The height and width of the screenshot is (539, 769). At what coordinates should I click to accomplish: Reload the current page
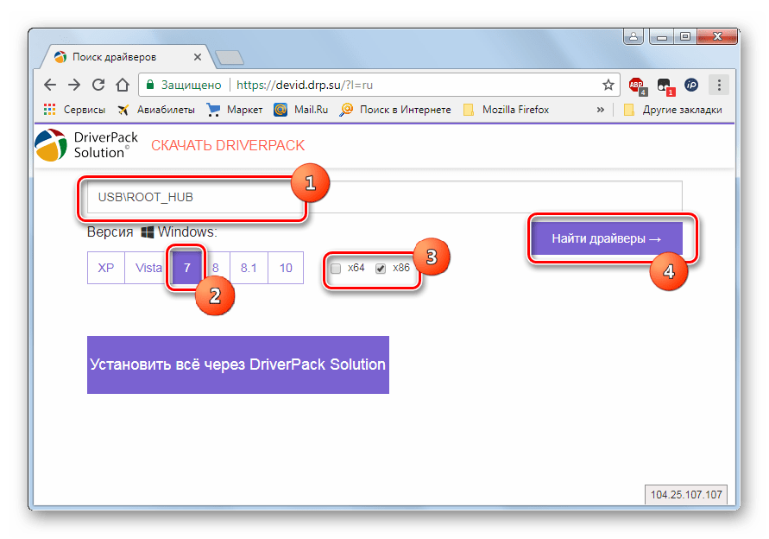98,85
